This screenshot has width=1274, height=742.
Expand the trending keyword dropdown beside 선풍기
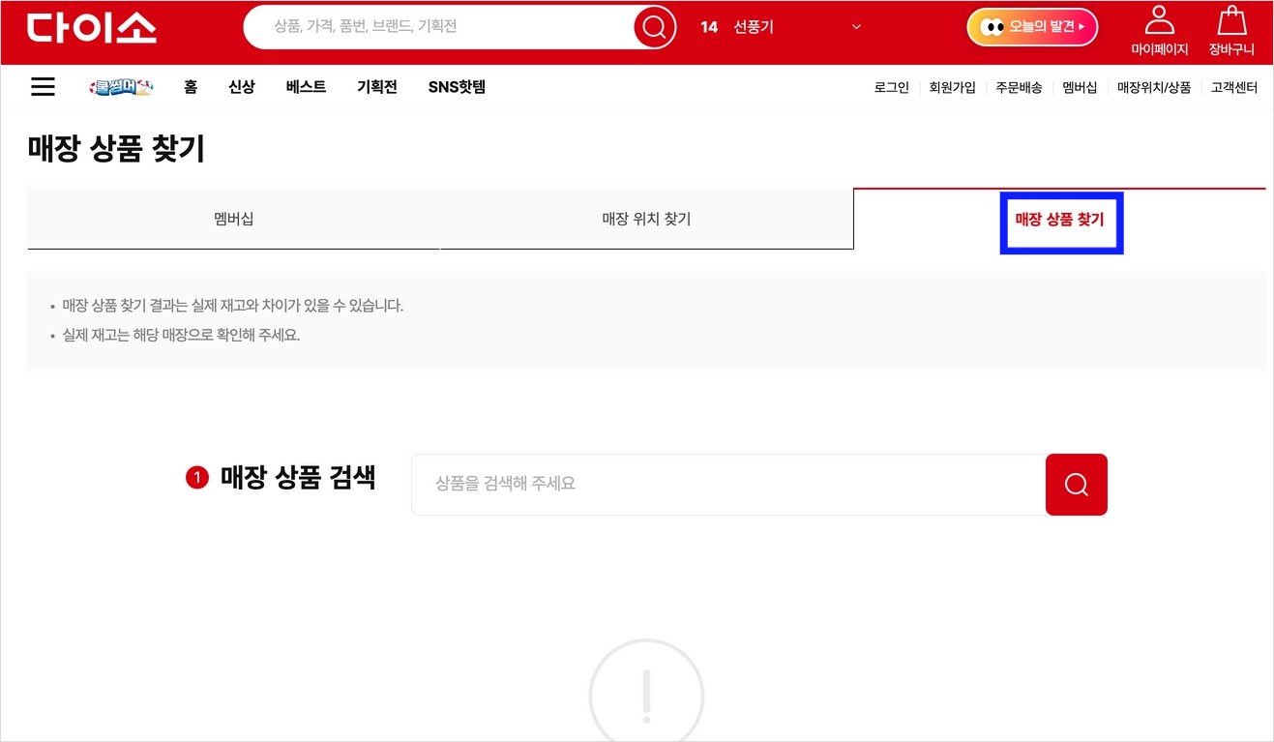[x=855, y=27]
